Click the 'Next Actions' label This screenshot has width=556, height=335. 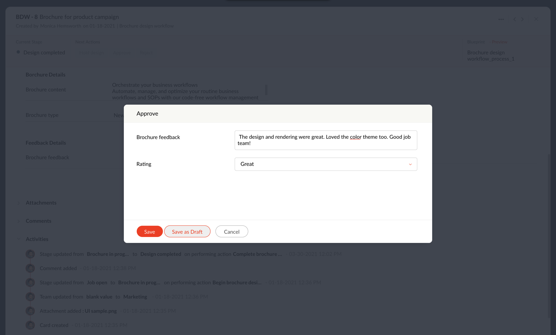click(x=88, y=42)
